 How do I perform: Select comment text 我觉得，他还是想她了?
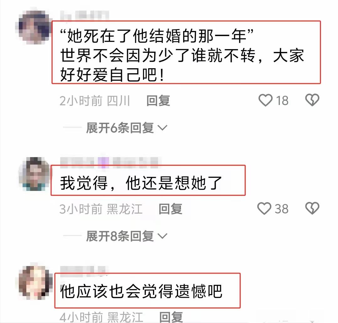click(141, 183)
